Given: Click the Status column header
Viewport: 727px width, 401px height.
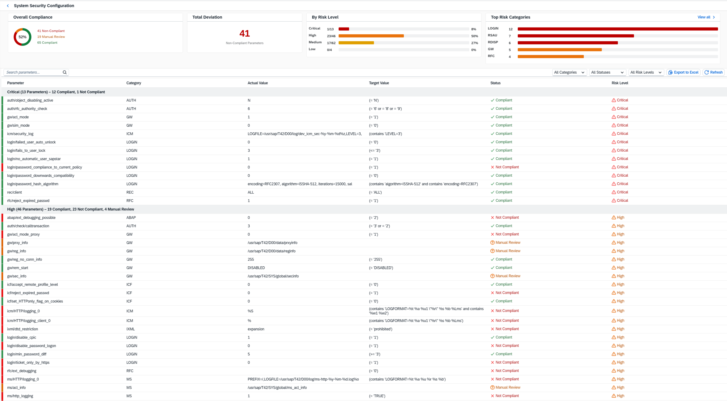Looking at the screenshot, I should point(495,83).
